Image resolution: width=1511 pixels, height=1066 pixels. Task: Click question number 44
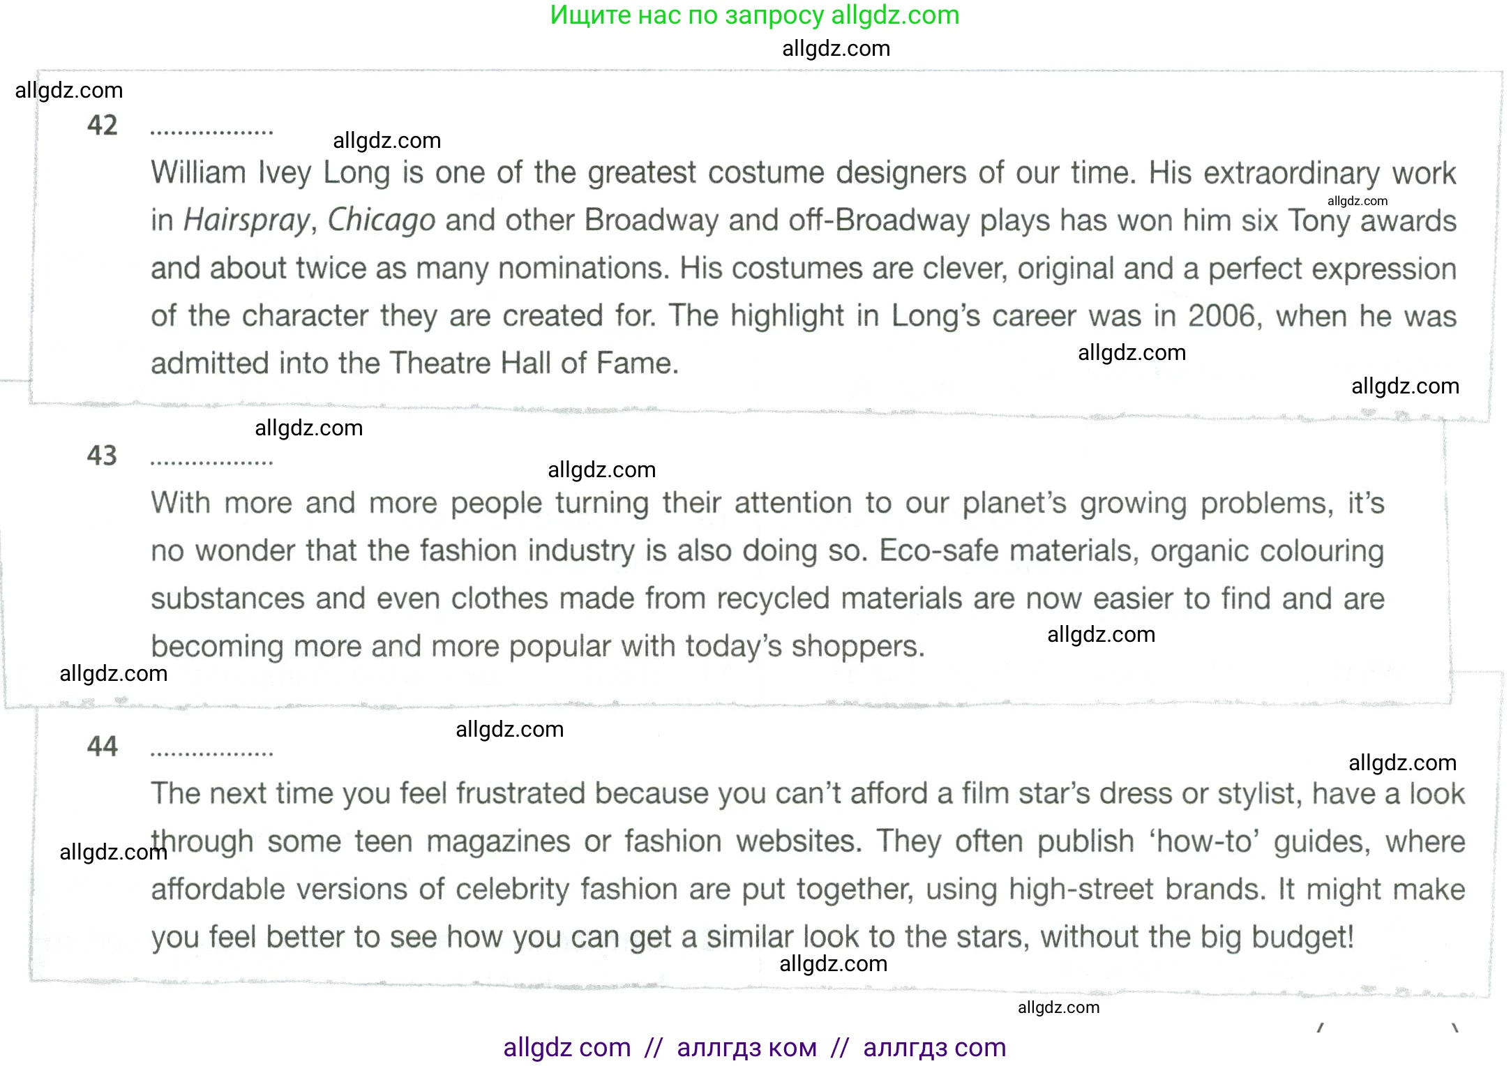click(x=103, y=746)
